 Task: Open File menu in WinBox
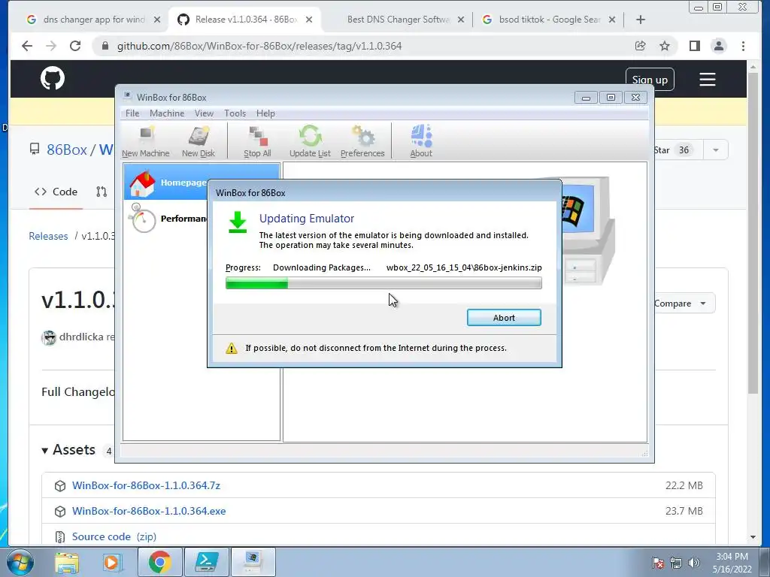pos(132,113)
